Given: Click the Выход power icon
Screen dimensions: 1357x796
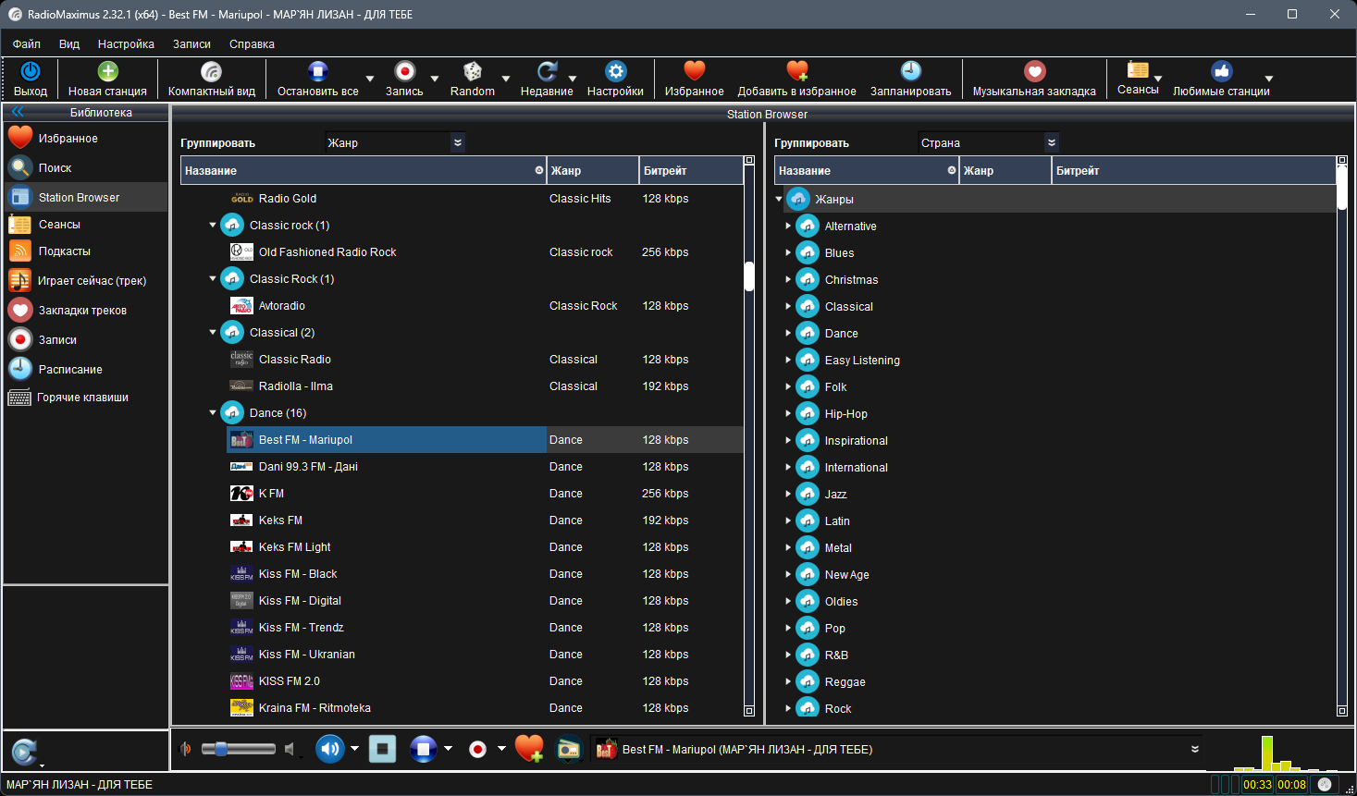Looking at the screenshot, I should tap(31, 71).
